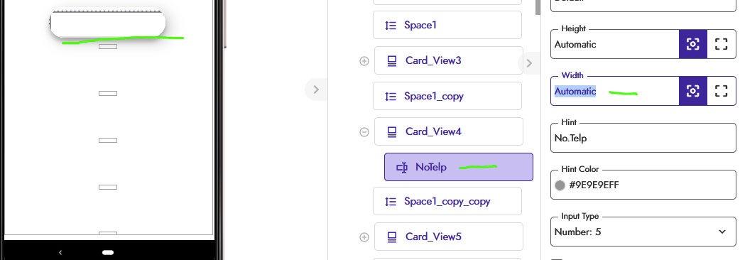The height and width of the screenshot is (260, 740).
Task: Click the Hint text field
Action: click(x=643, y=138)
